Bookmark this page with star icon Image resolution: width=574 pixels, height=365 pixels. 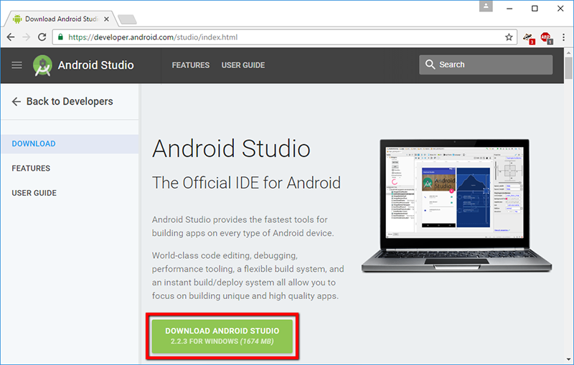(509, 37)
